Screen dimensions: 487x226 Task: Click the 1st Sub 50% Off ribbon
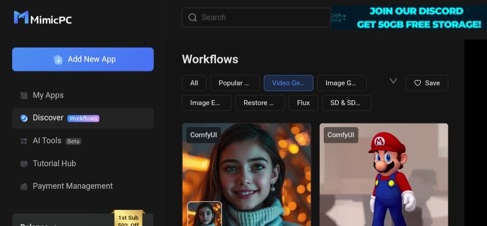[x=128, y=218]
